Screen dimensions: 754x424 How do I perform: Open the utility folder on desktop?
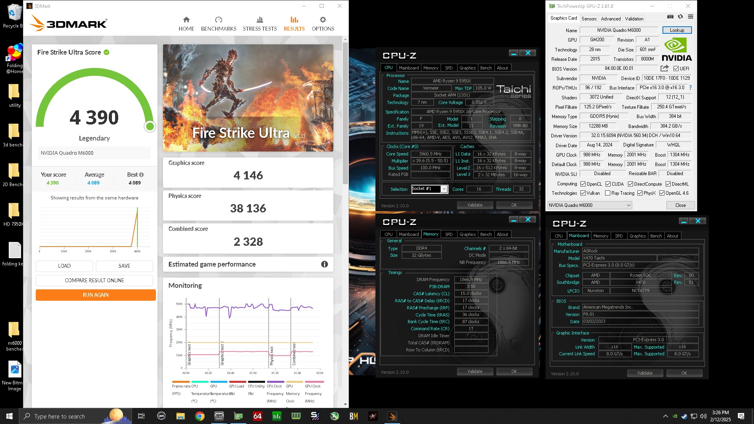click(x=15, y=95)
